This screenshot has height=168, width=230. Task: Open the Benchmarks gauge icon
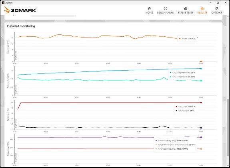pos(165,8)
